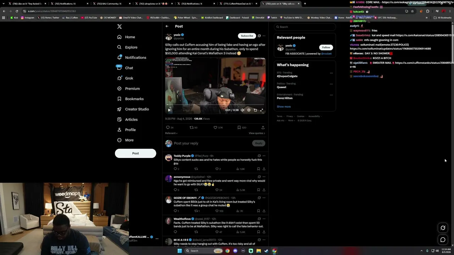454x255 pixels.
Task: Focus the X Search box
Action: coord(305,27)
